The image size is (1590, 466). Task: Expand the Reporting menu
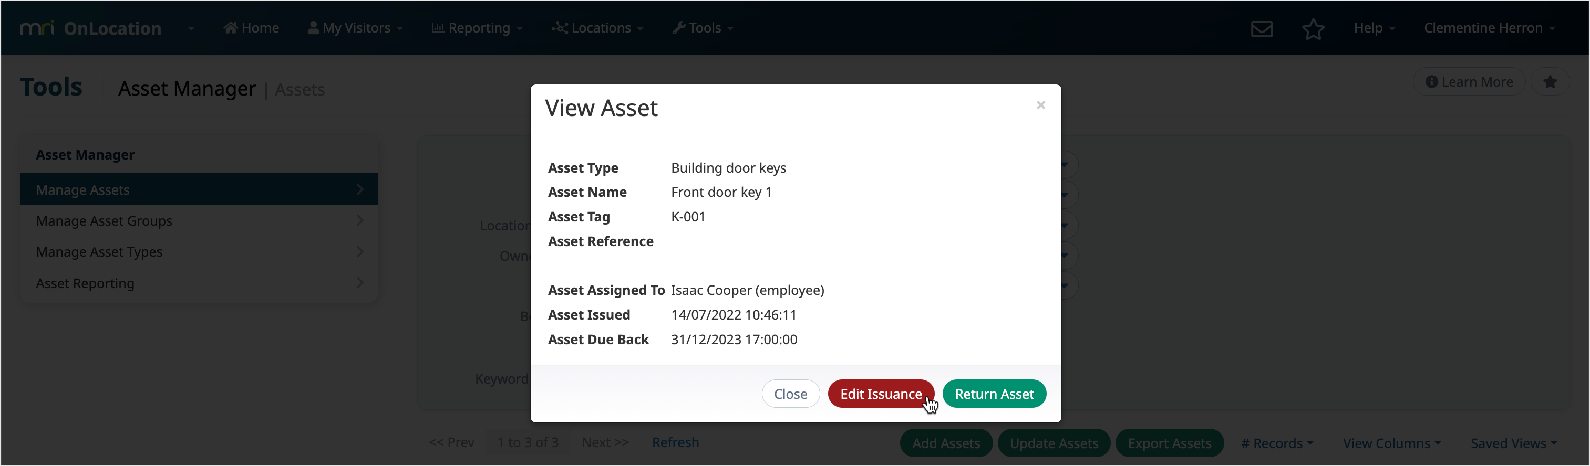tap(477, 28)
